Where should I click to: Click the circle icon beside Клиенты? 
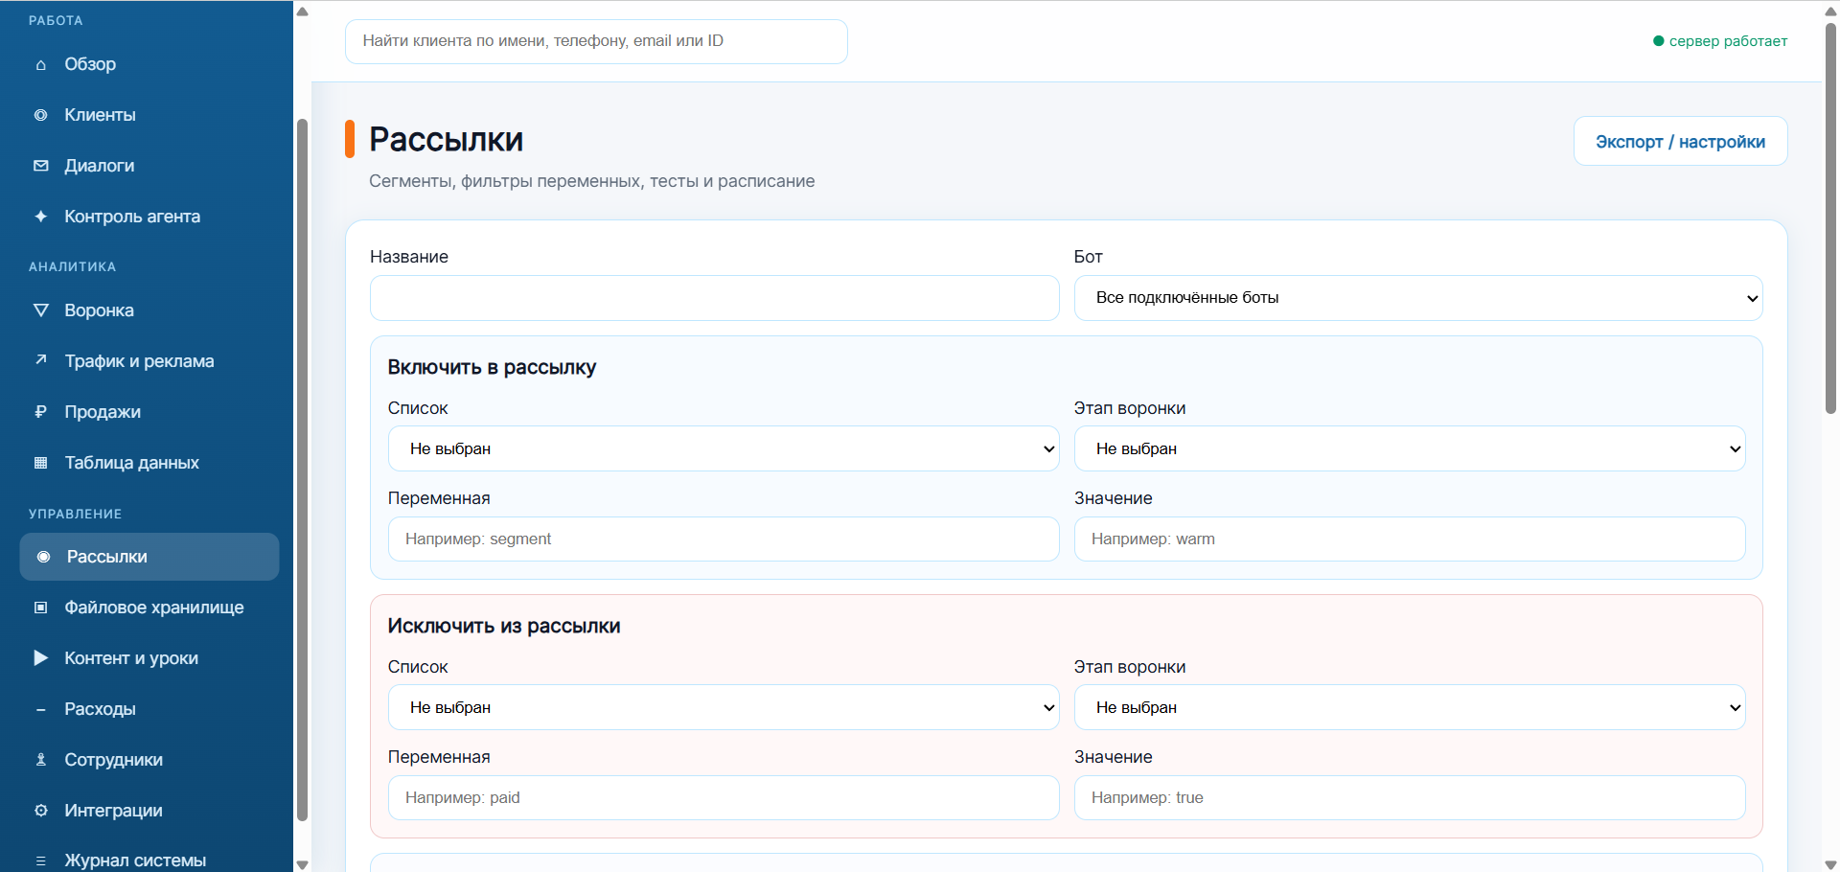40,115
